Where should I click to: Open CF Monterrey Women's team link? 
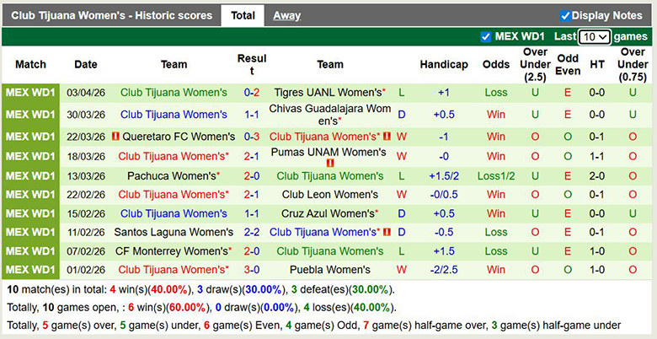172,251
